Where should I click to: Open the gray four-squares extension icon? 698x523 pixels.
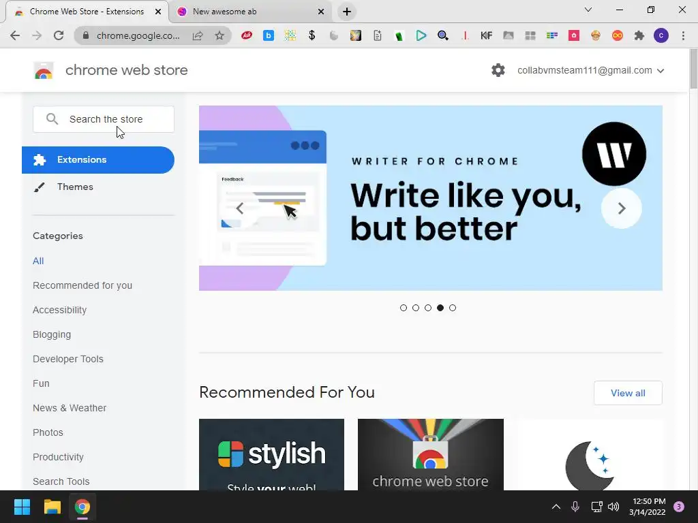[530, 35]
